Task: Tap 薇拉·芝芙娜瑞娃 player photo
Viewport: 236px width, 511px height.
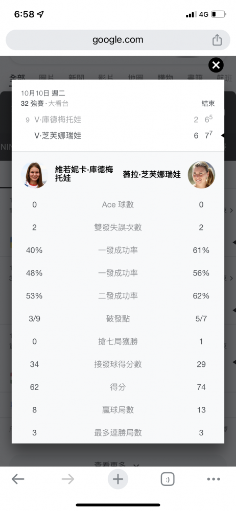Action: (201, 175)
